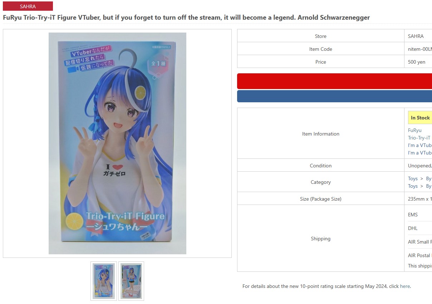Click the "By" link in second category row
432x304 pixels.
tap(429, 186)
